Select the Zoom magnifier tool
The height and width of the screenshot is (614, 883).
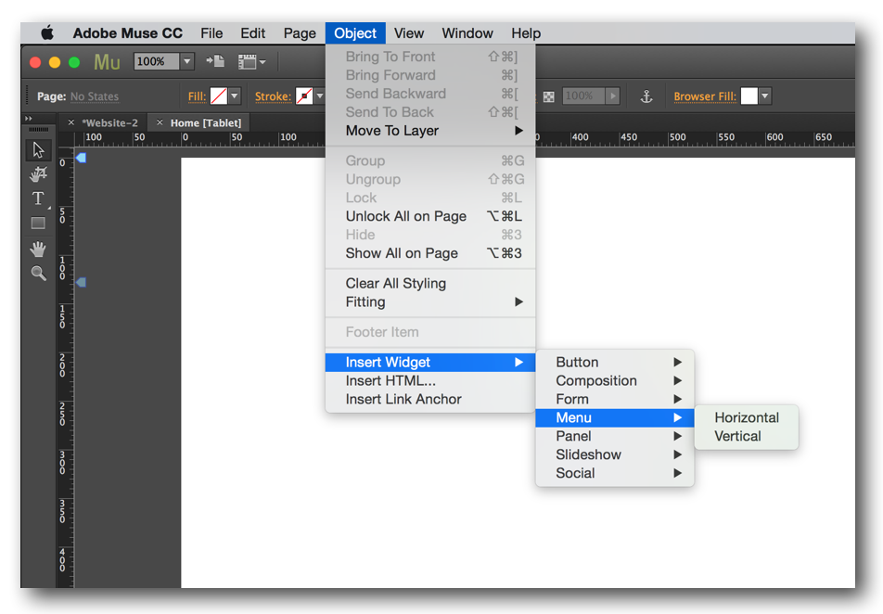(38, 273)
